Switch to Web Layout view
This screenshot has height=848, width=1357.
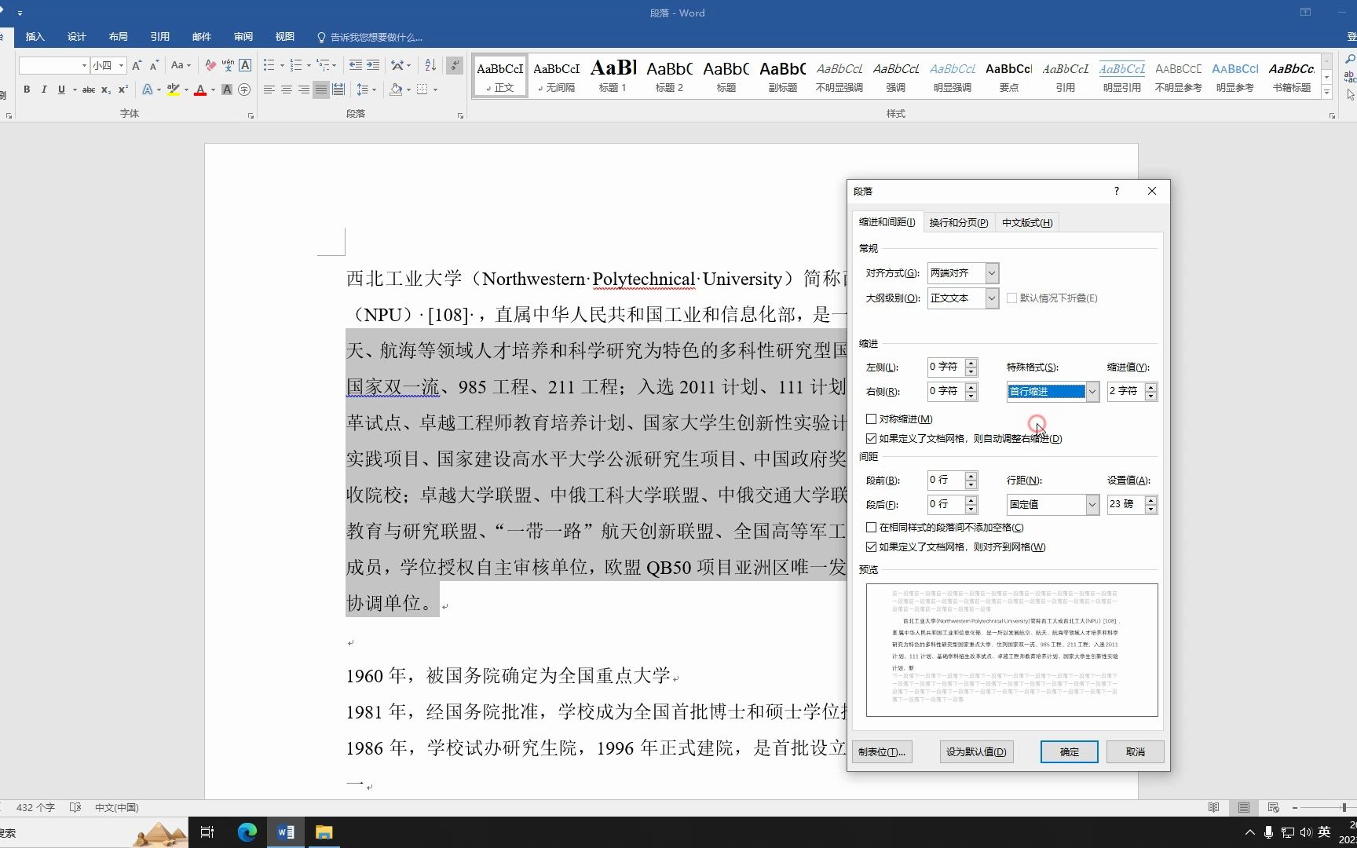tap(1274, 807)
